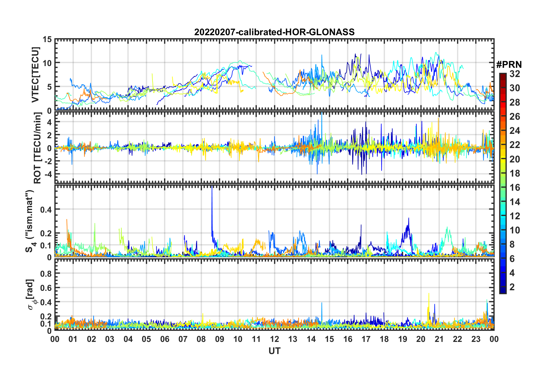Select the 16 label on the PRN colorbar
Viewport: 549px width, 367px height.
pos(515,188)
